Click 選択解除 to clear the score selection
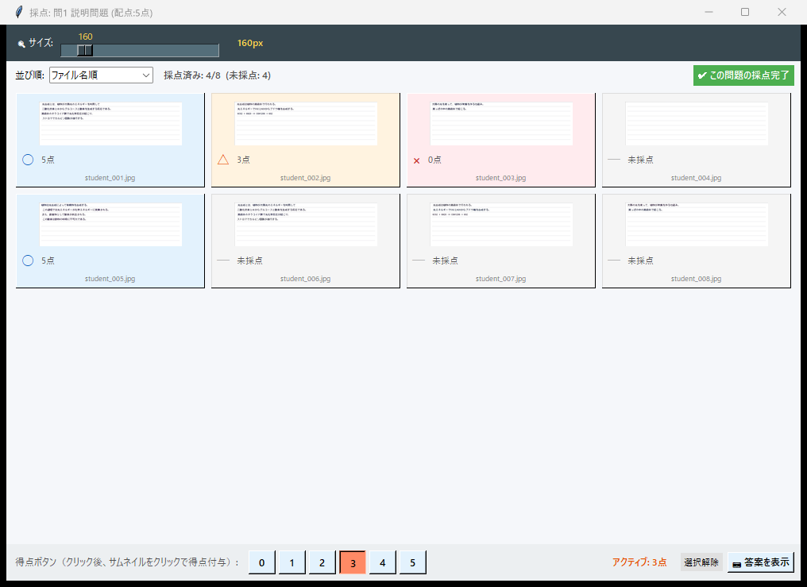The width and height of the screenshot is (807, 587). pyautogui.click(x=701, y=562)
